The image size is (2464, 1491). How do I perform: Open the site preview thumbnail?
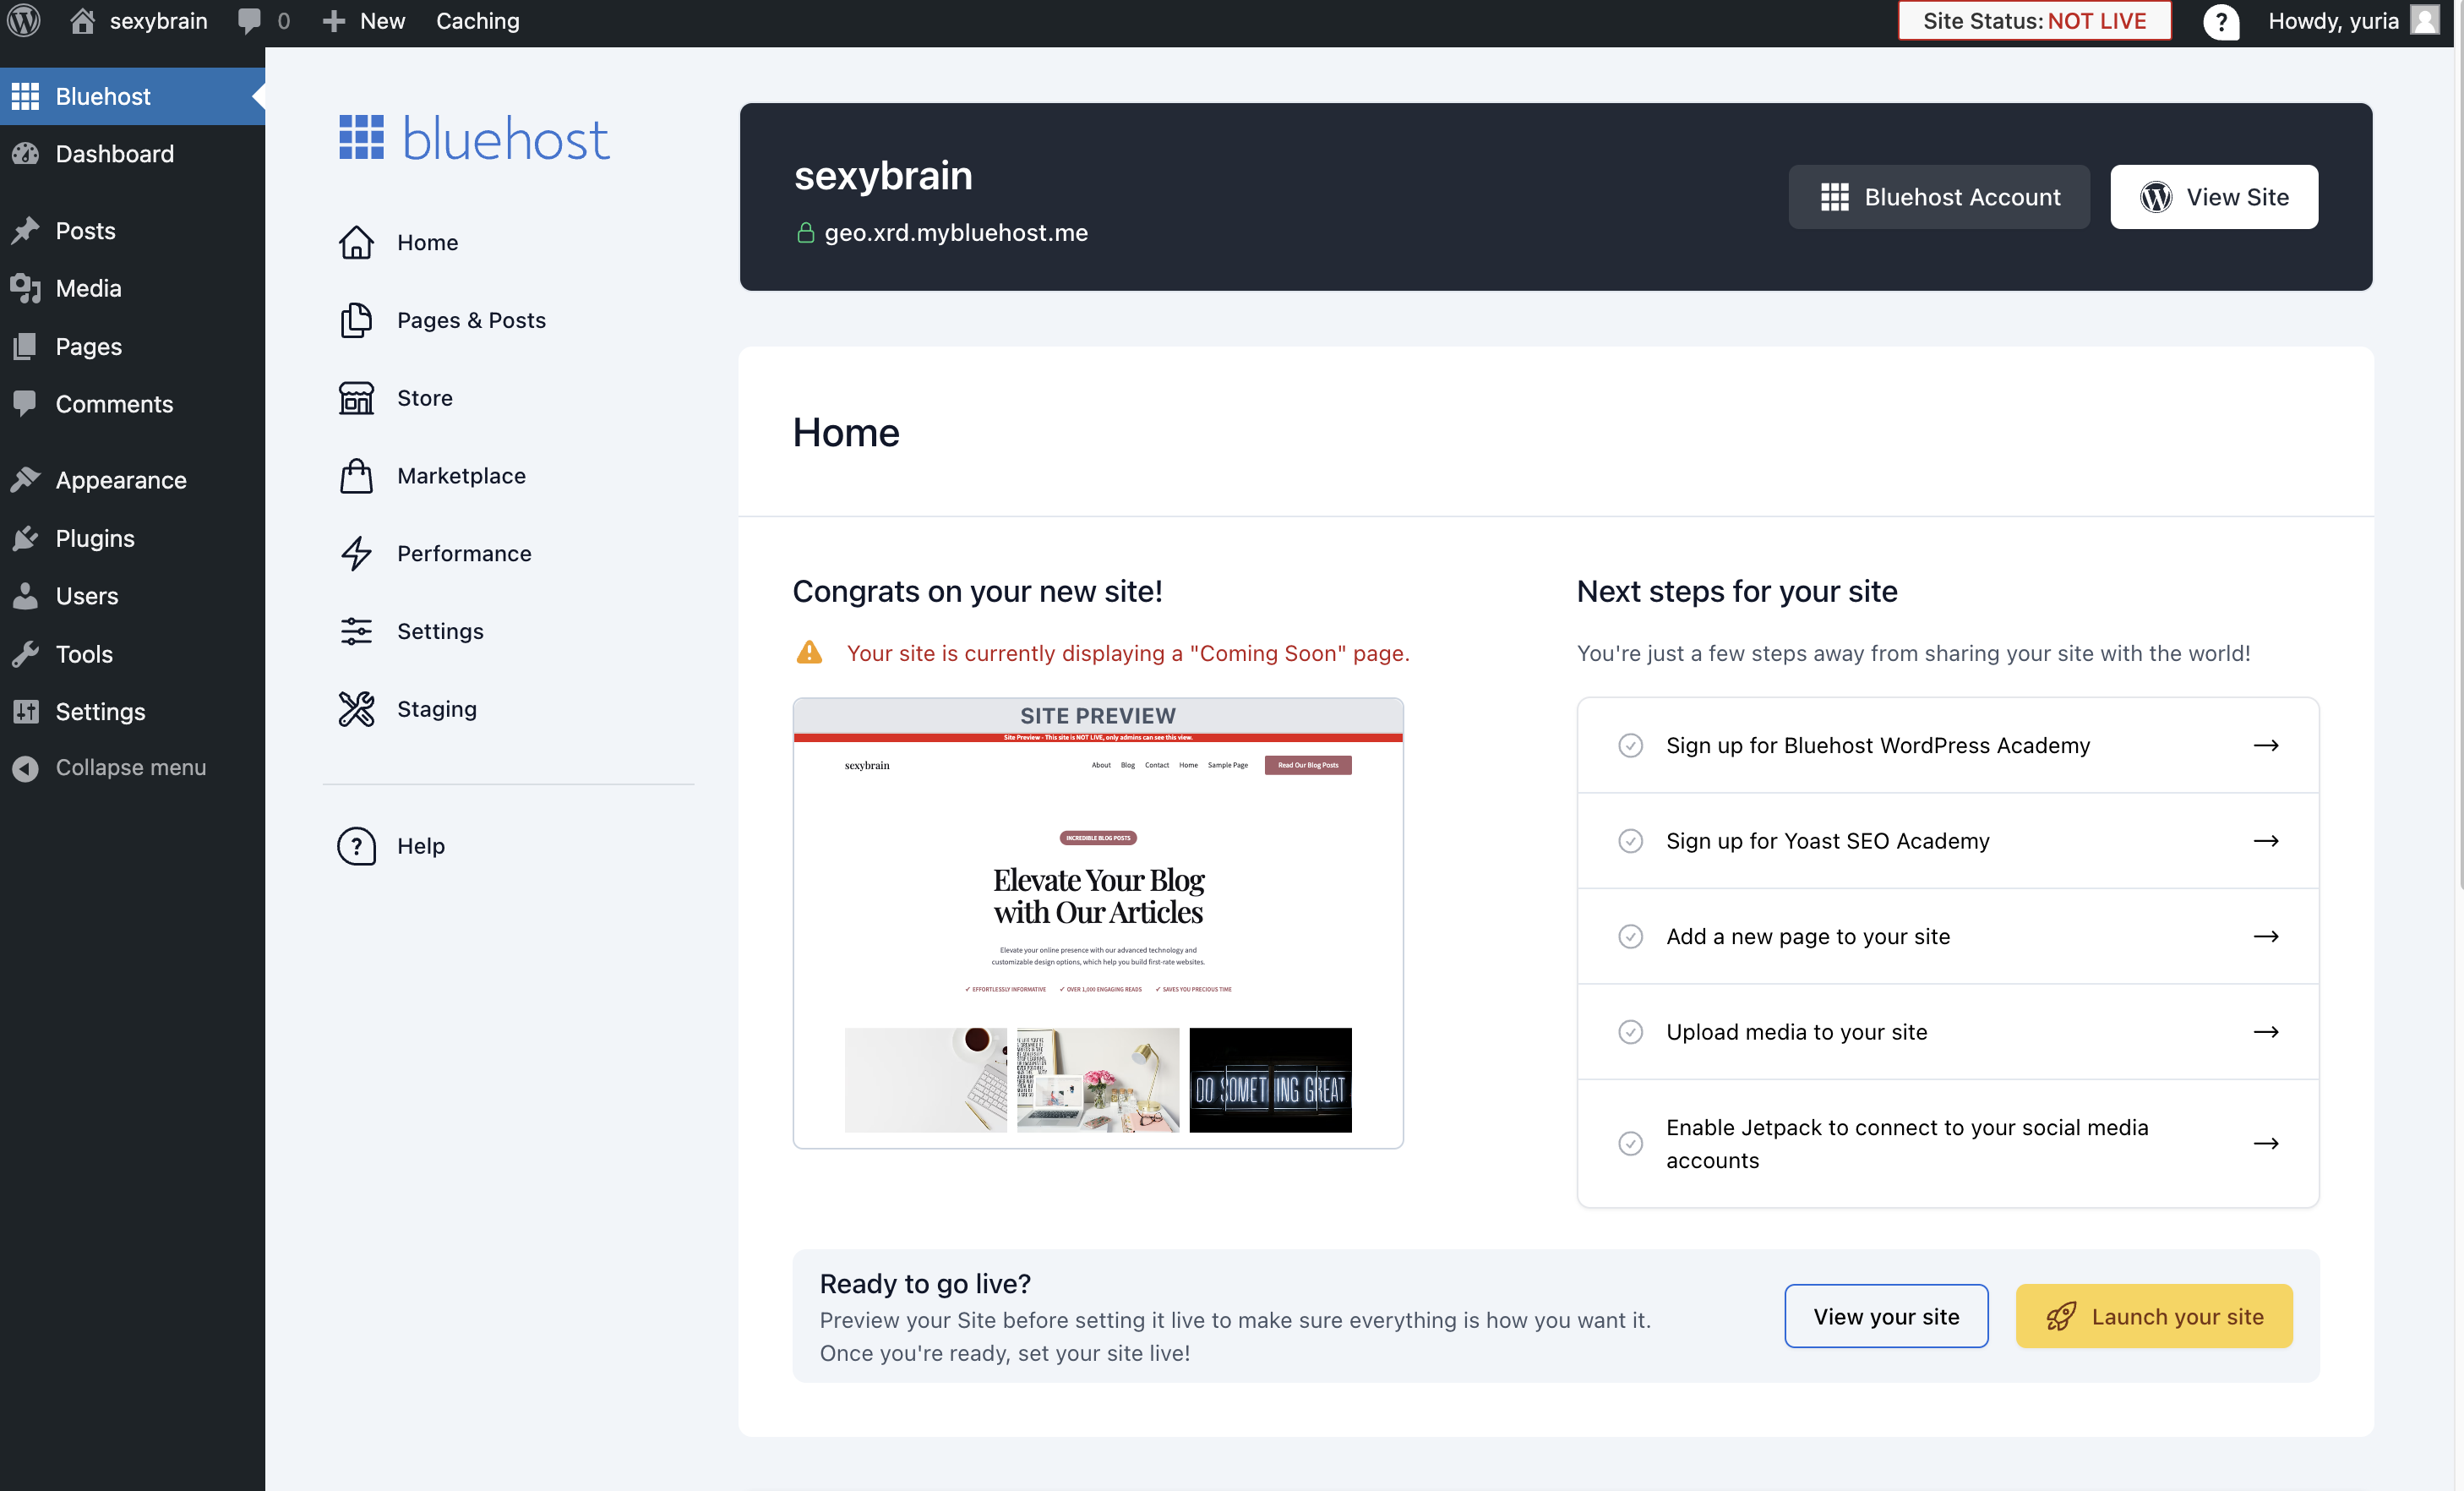pos(1097,923)
